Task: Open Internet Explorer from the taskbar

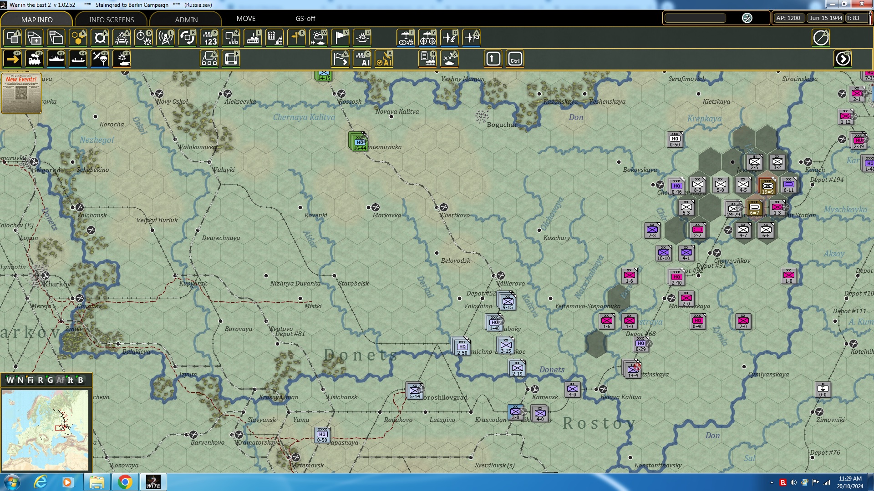Action: [41, 482]
